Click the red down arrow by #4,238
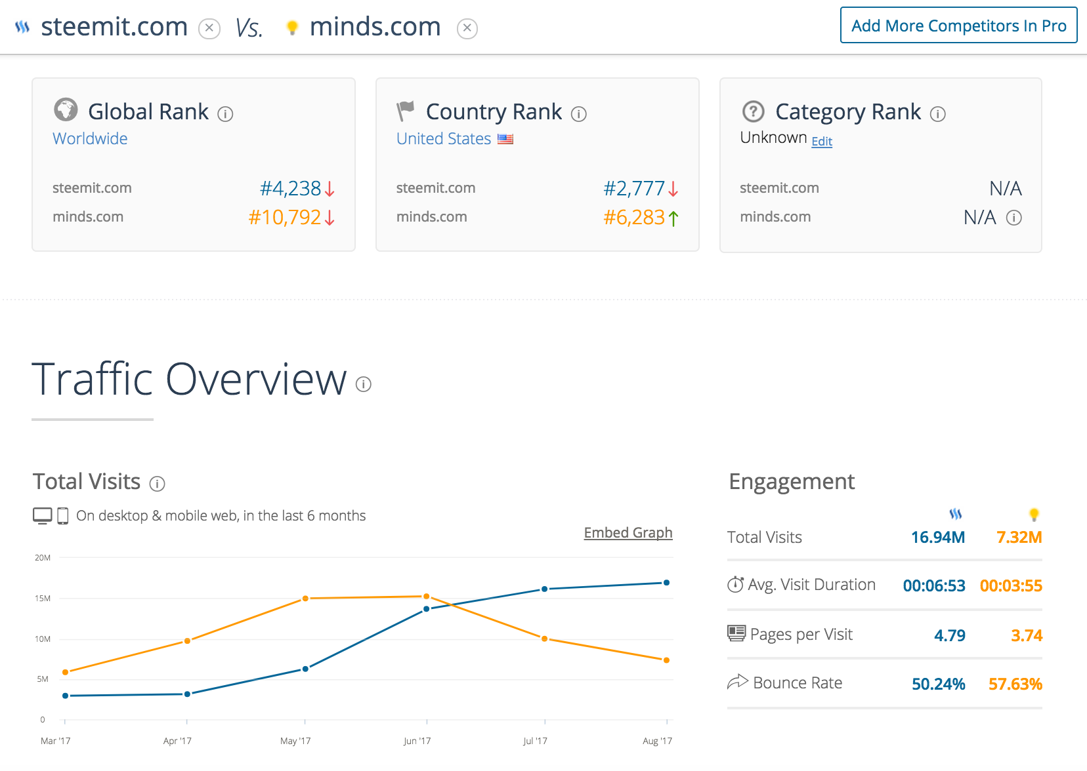 [330, 189]
